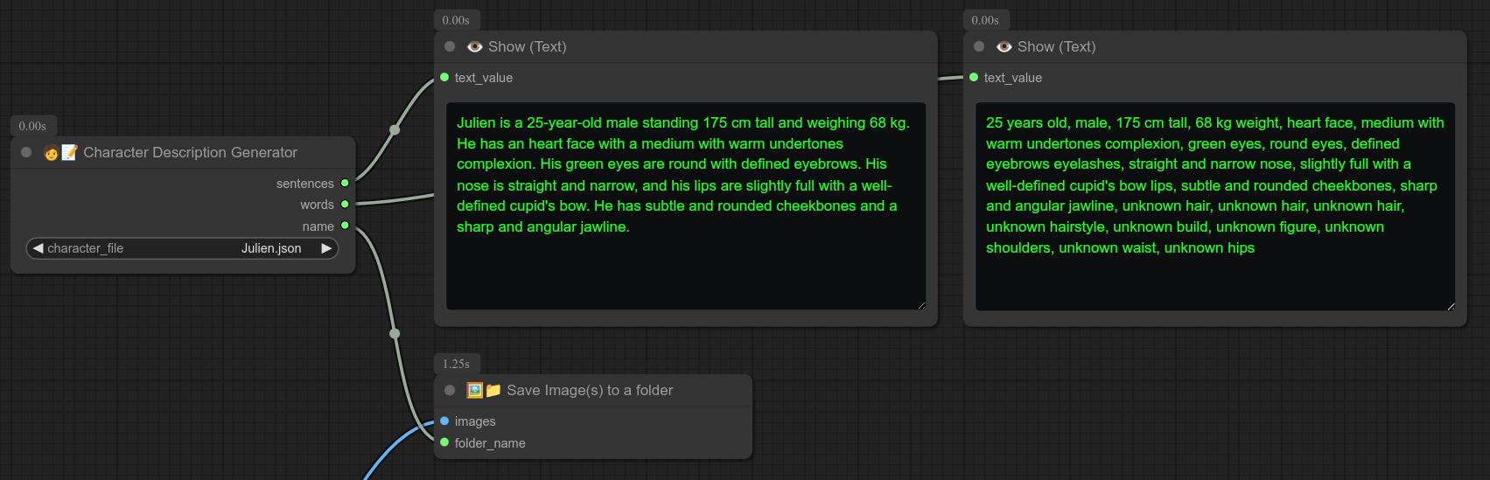Click the blue images input port
The image size is (1490, 480).
click(x=444, y=421)
